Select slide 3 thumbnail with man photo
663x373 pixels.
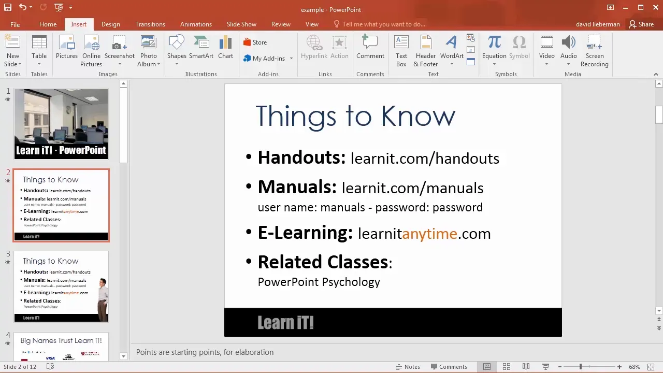[61, 286]
